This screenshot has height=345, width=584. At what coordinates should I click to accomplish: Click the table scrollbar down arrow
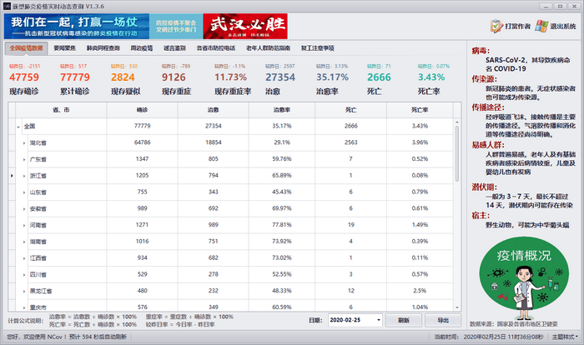click(x=457, y=307)
